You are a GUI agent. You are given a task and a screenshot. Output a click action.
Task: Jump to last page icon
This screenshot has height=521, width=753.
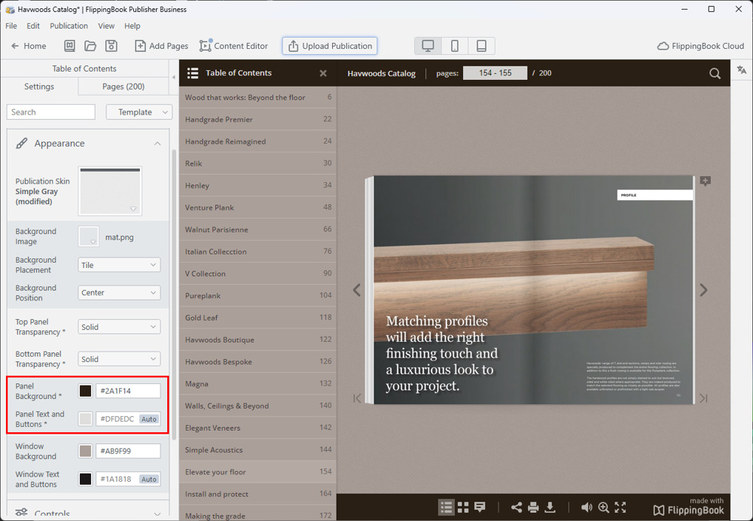pos(703,398)
